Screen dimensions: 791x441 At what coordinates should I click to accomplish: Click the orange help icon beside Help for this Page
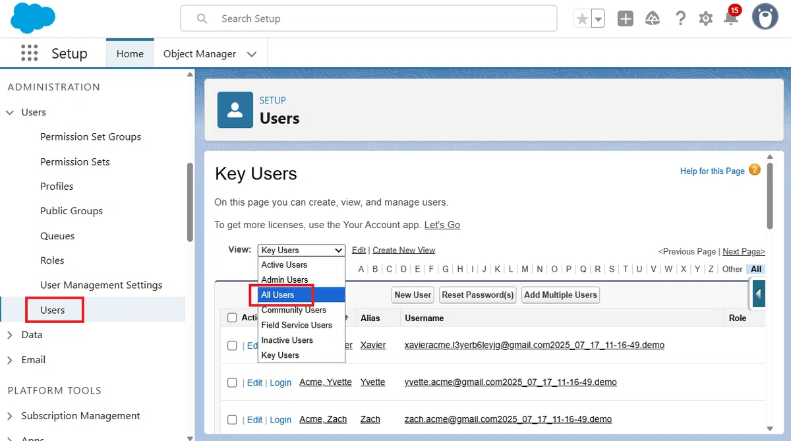(x=755, y=170)
